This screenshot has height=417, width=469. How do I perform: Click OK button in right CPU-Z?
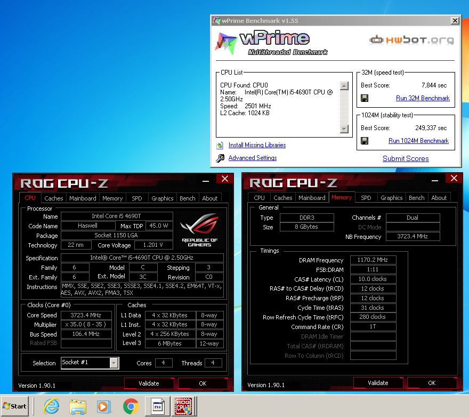pyautogui.click(x=432, y=383)
